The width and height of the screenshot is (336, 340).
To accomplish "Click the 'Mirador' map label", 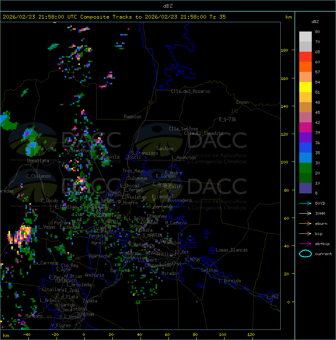I will [x=170, y=273].
